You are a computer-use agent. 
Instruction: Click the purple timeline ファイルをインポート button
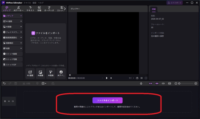coord(107,100)
